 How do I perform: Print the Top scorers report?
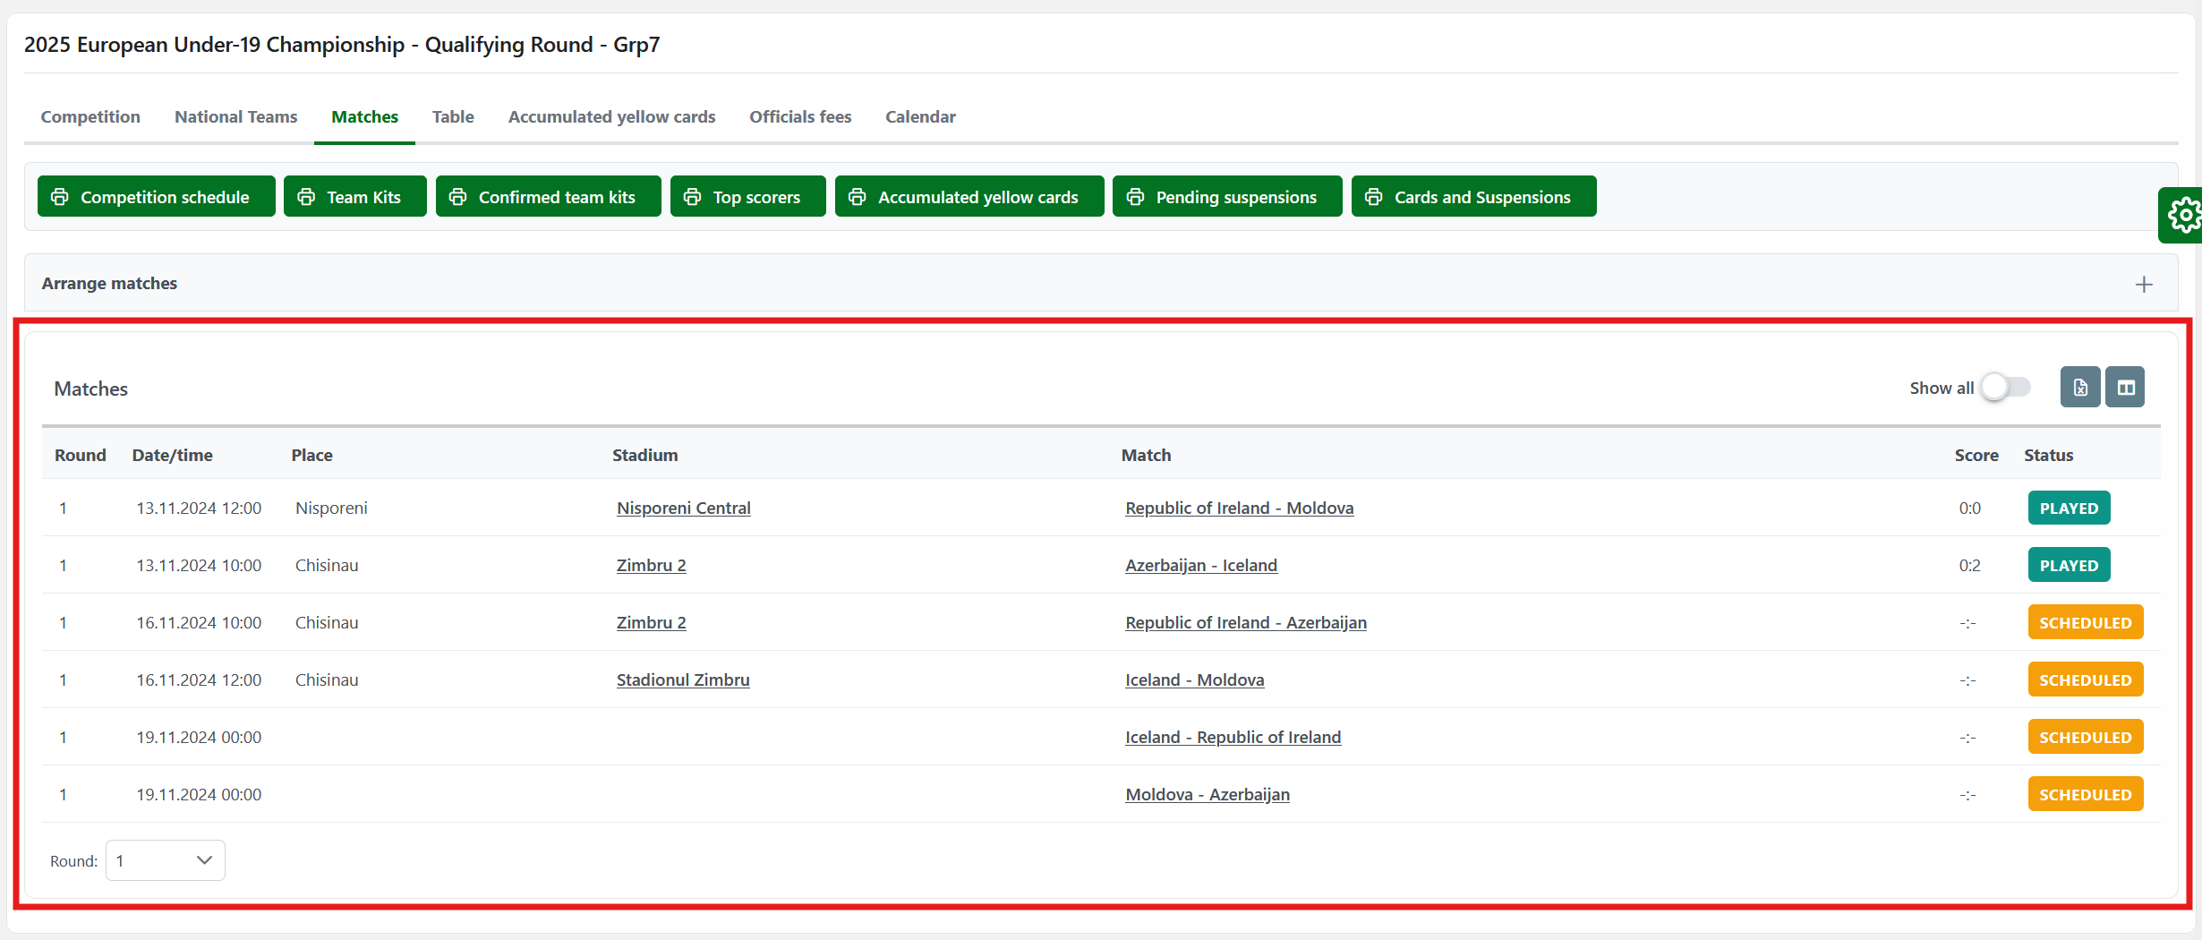(x=747, y=197)
